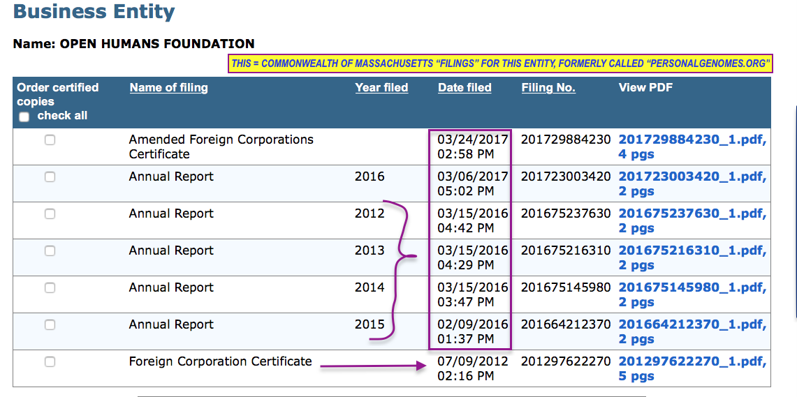797x397 pixels.
Task: Tick the Foreign Corporation Certificate checkbox
Action: tap(50, 362)
